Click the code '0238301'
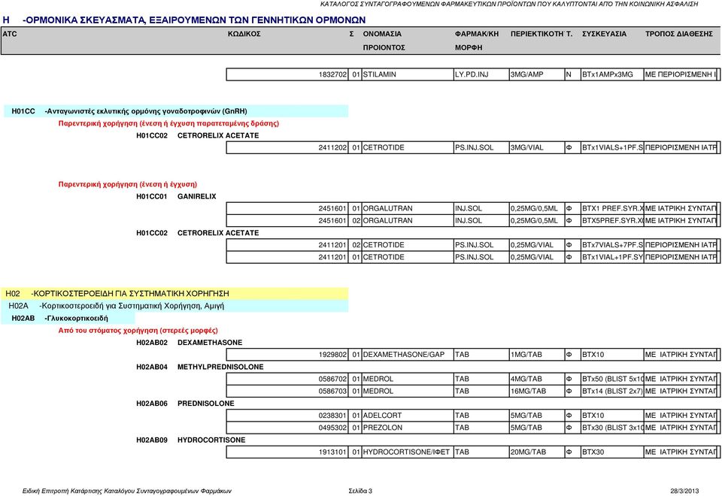This screenshot has height=496, width=722. (332, 416)
